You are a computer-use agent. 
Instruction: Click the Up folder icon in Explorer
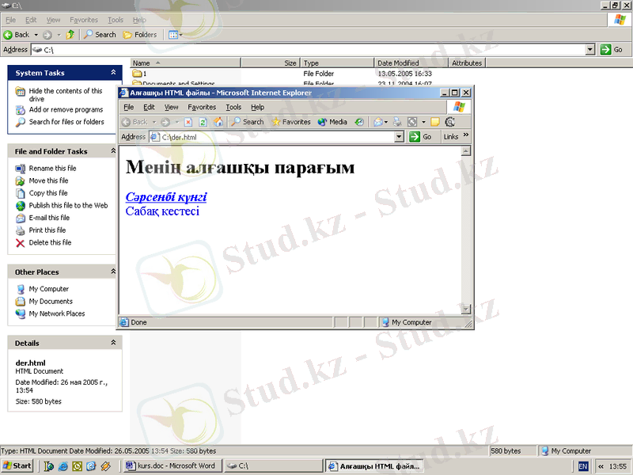click(x=70, y=35)
